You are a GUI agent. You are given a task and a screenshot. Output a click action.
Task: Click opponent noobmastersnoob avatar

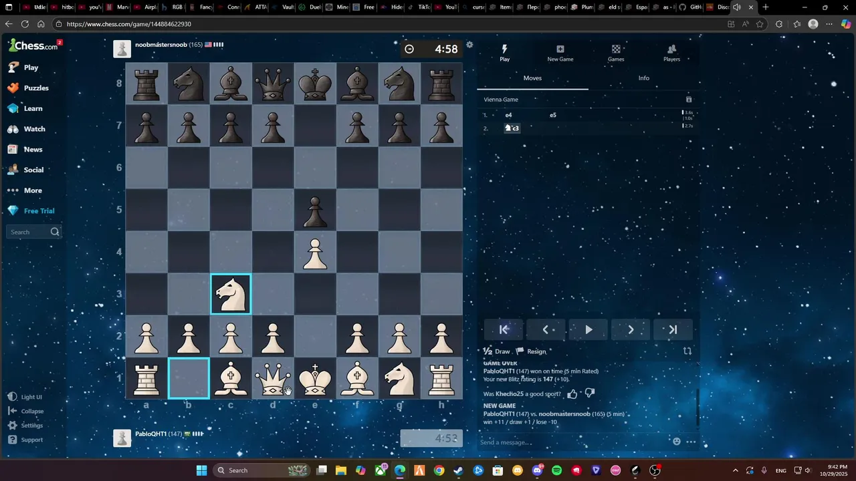(x=122, y=49)
